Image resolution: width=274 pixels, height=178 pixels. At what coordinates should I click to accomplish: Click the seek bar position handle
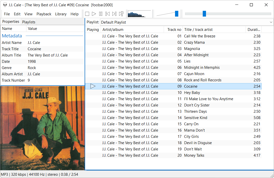click(204, 14)
